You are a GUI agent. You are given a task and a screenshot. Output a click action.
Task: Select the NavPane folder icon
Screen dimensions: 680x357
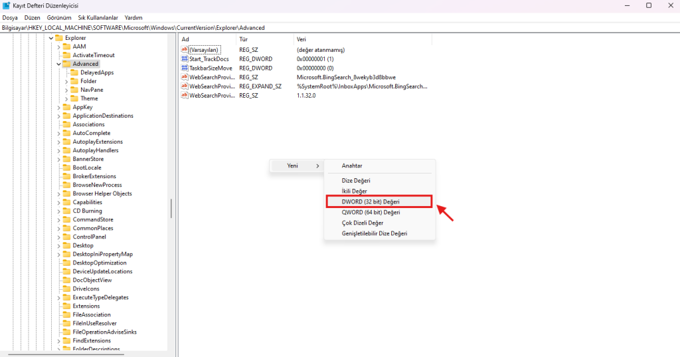pos(74,90)
